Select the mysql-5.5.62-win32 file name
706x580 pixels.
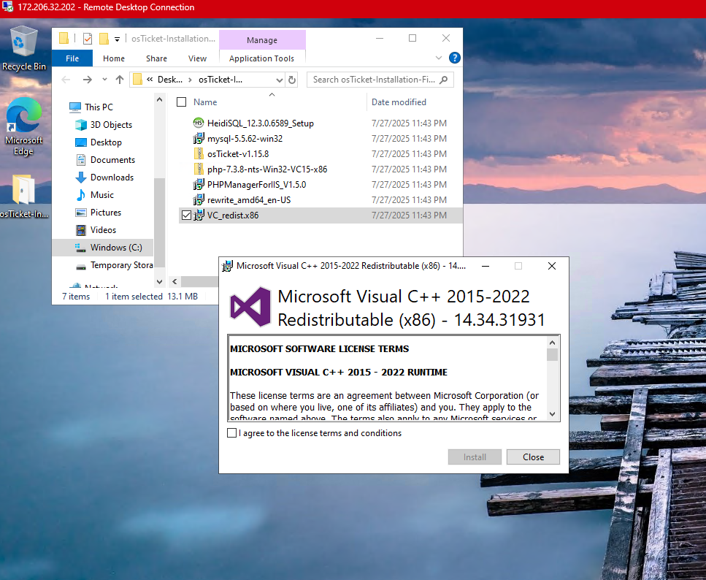tap(245, 138)
